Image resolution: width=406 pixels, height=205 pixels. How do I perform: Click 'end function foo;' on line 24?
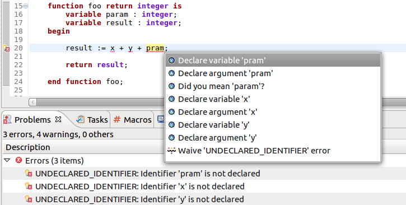86,82
